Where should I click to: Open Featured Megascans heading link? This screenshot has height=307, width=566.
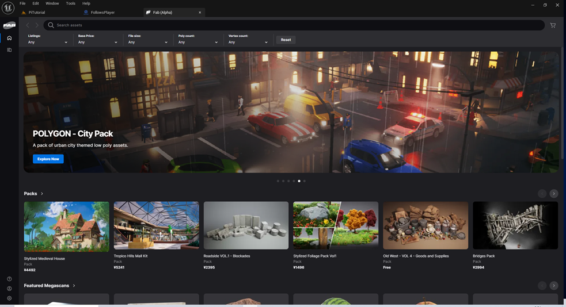point(46,285)
